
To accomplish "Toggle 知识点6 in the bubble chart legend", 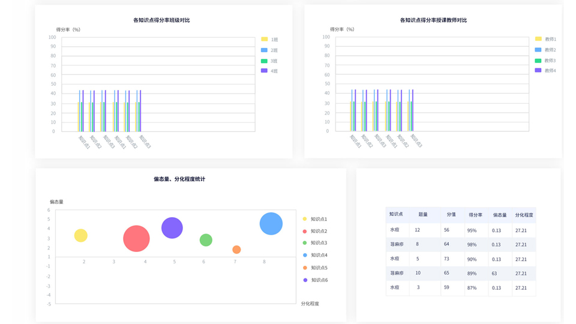I will [315, 280].
